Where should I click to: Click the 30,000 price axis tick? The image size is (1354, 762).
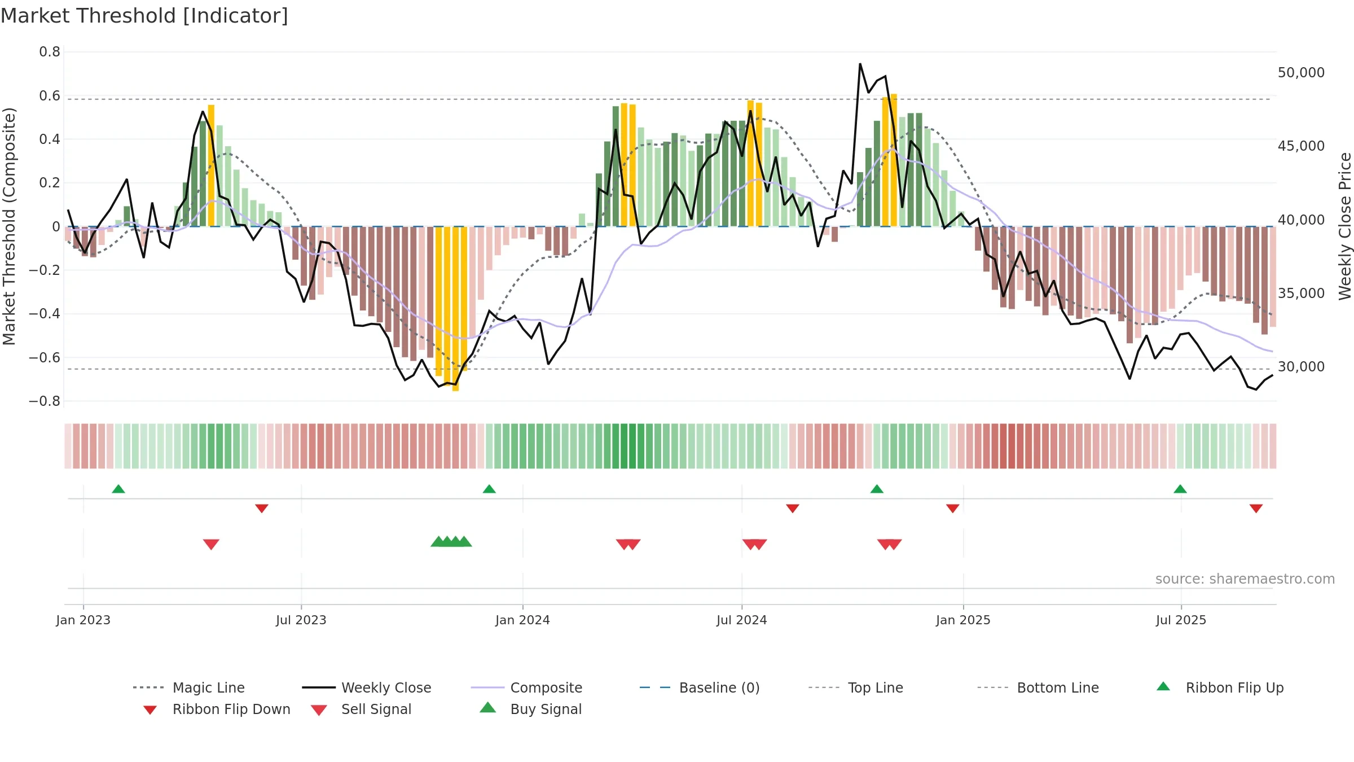(1301, 367)
